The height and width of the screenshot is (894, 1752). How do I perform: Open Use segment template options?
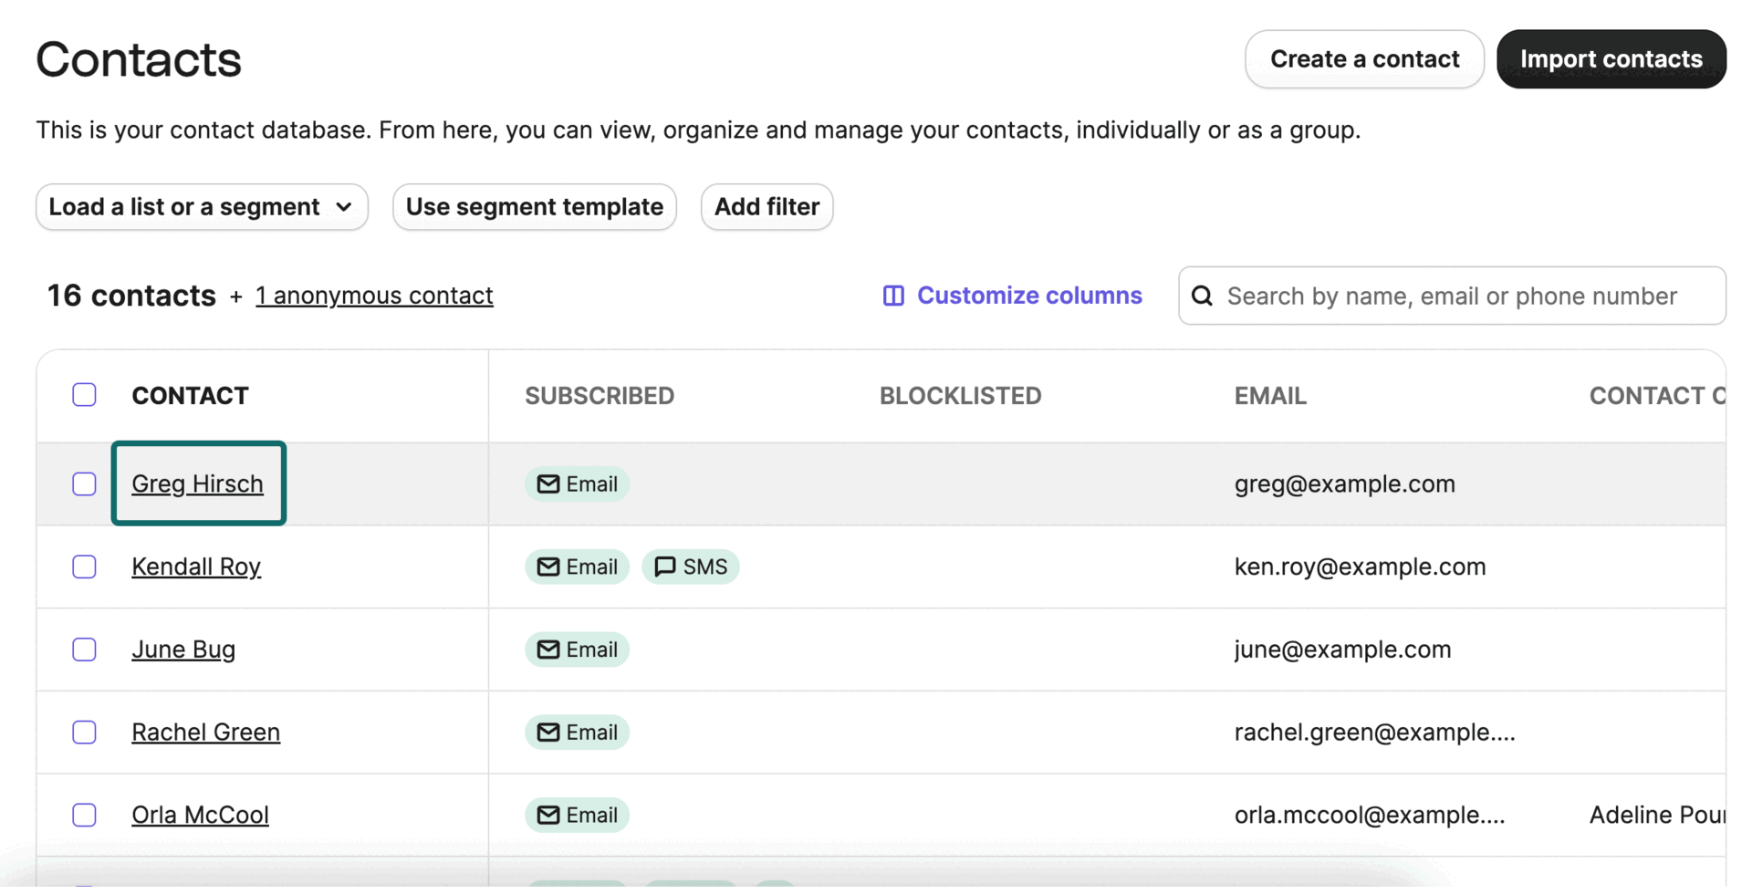[535, 207]
